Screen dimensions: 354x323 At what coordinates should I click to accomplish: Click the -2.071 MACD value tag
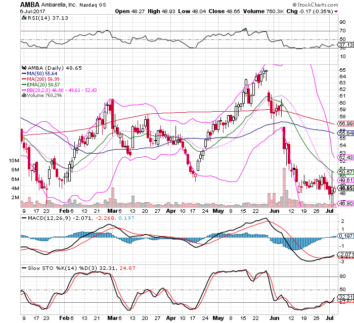(x=345, y=254)
